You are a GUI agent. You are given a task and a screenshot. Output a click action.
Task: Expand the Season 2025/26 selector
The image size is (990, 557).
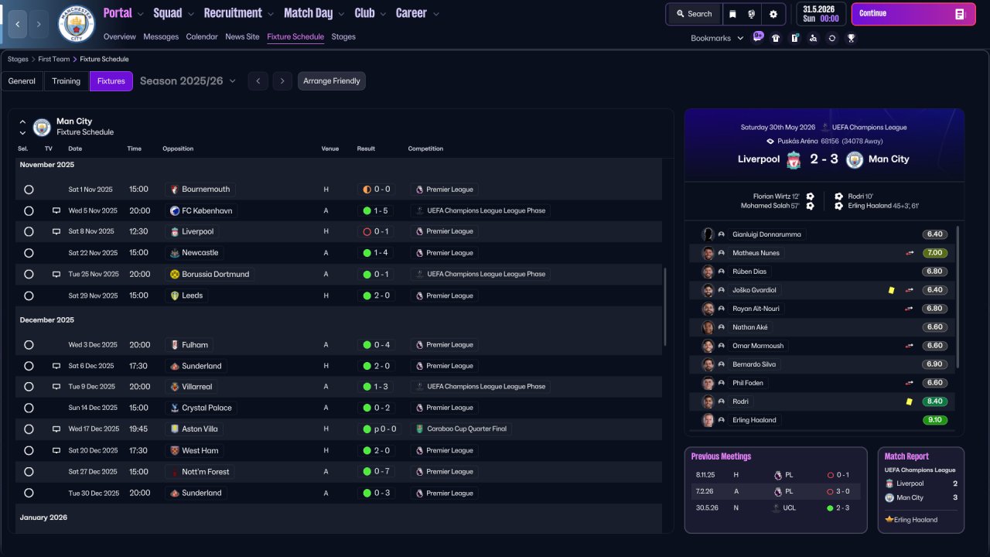click(188, 81)
